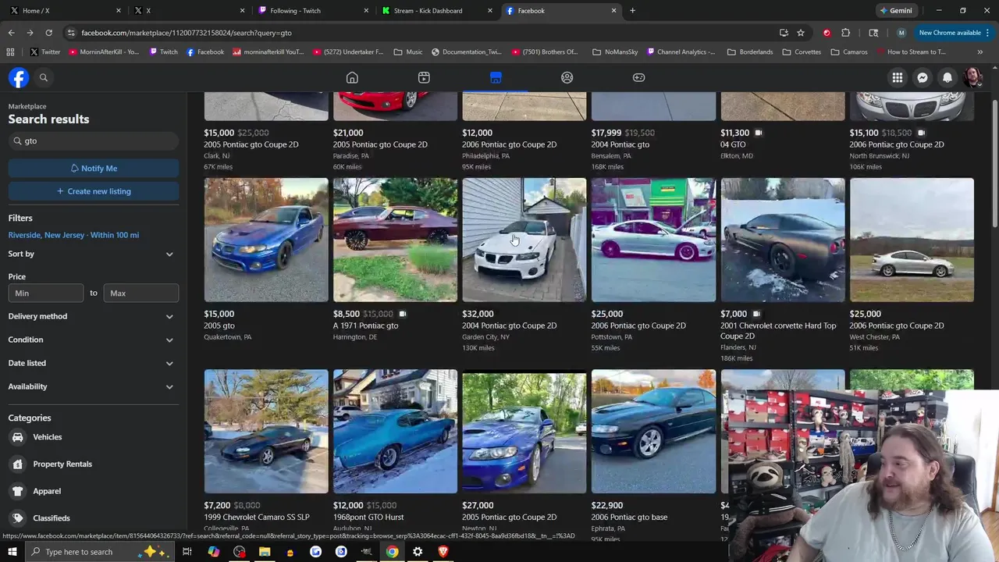
Task: Switch to the Following - Twitch tab
Action: [312, 10]
